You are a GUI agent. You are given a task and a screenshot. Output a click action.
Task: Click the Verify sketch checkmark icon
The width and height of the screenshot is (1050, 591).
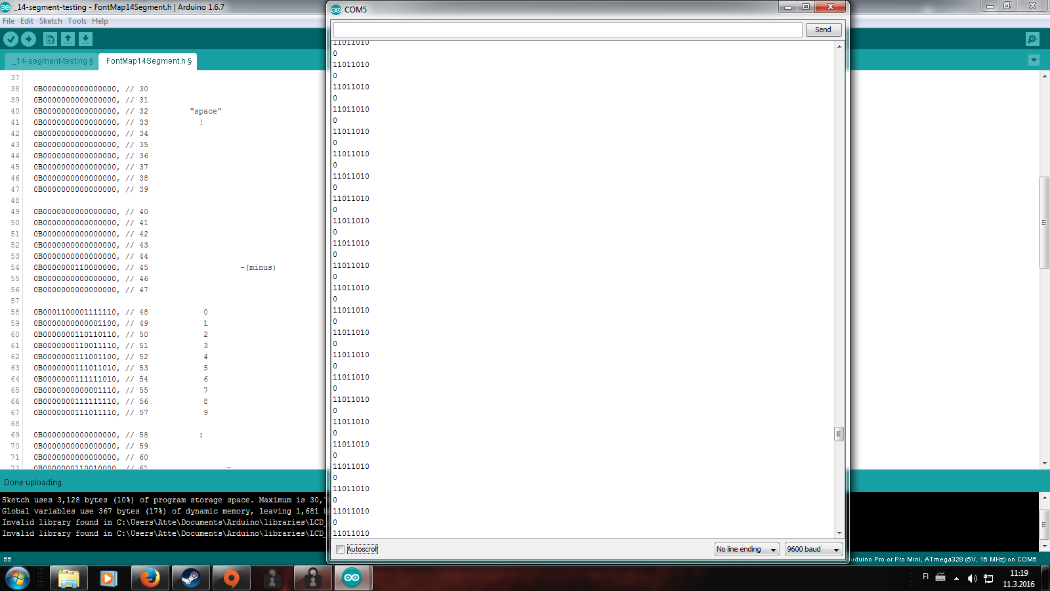10,39
